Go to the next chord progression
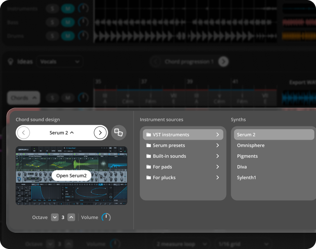This screenshot has height=249, width=316. [x=223, y=62]
